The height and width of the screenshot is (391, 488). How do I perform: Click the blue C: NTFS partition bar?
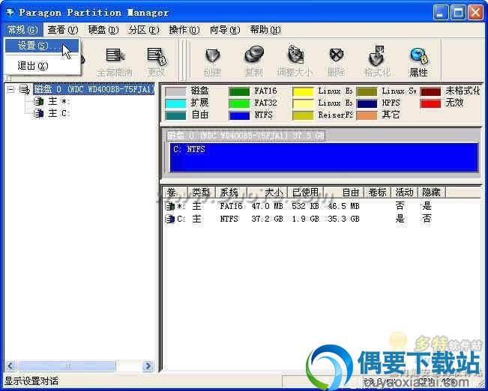click(x=324, y=157)
